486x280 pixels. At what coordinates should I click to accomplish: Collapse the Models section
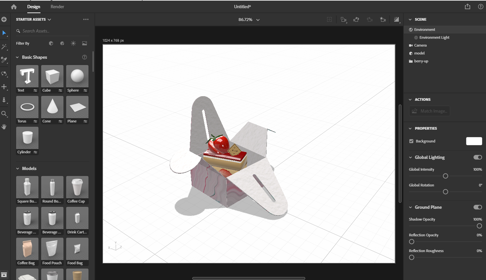tap(17, 168)
